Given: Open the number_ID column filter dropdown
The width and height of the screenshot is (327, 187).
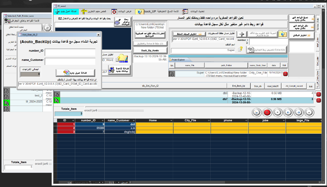Looking at the screenshot, I should [102, 120].
